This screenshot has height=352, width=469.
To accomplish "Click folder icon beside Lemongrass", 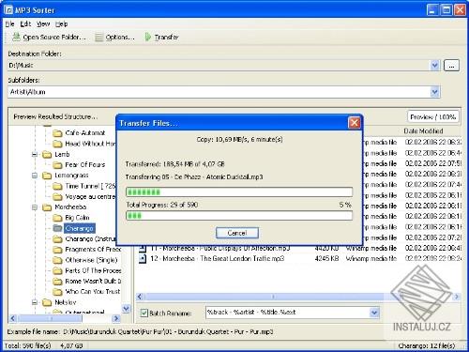I will coord(47,176).
